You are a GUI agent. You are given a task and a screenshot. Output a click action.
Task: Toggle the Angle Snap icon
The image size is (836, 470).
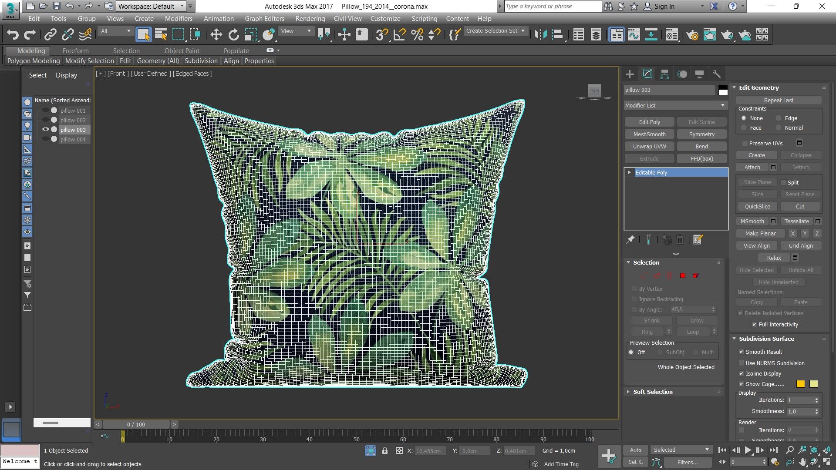point(399,34)
